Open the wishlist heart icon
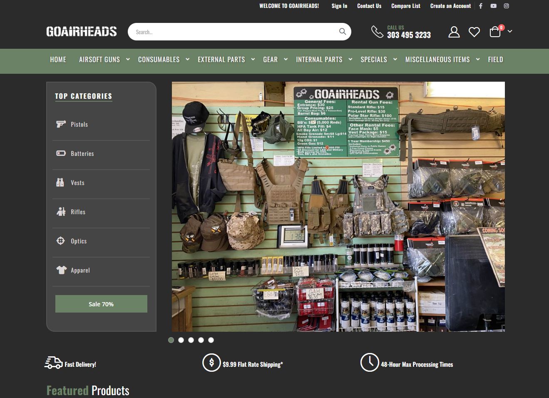 [x=474, y=31]
